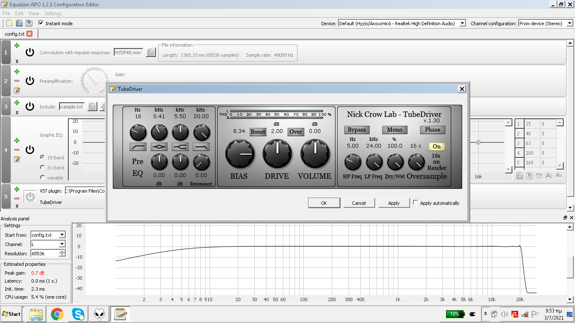This screenshot has height=323, width=575.
Task: Click the open file icon beside the impulse response .wav field
Action: (151, 53)
